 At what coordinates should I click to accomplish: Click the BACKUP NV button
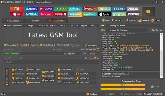pos(17,70)
